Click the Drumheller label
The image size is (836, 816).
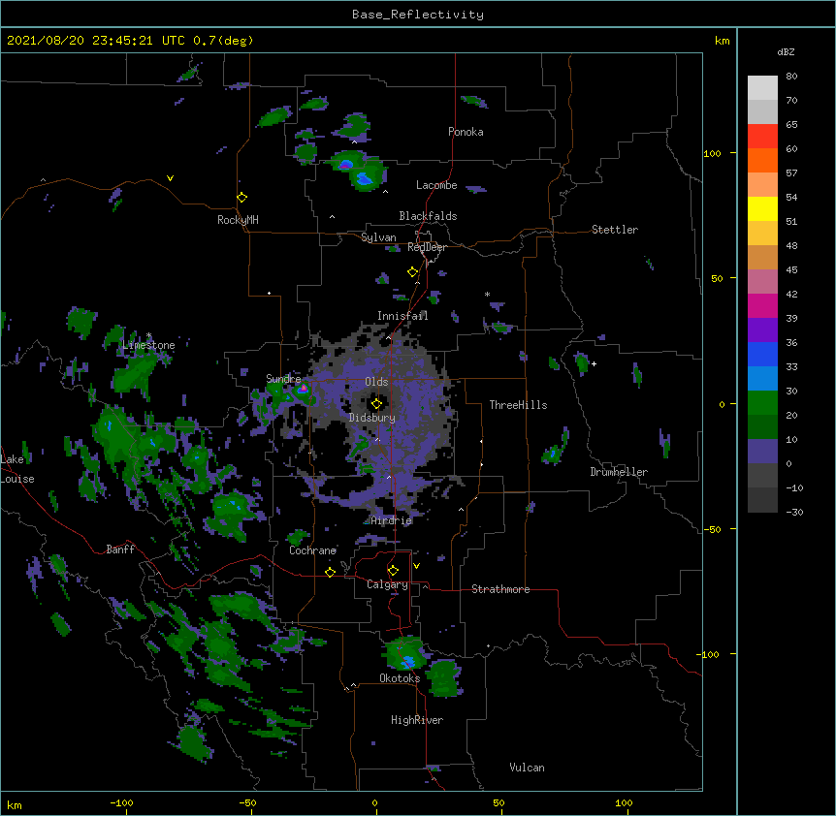coord(619,472)
